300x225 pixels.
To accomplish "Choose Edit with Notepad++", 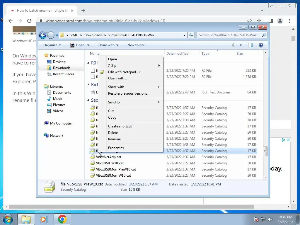I will tap(130, 72).
